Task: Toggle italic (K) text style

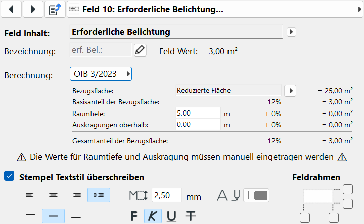Action: [x=153, y=216]
